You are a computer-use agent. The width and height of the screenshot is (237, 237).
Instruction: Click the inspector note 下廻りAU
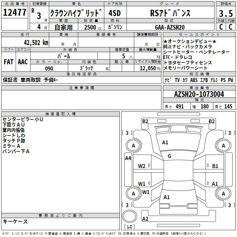(14, 124)
